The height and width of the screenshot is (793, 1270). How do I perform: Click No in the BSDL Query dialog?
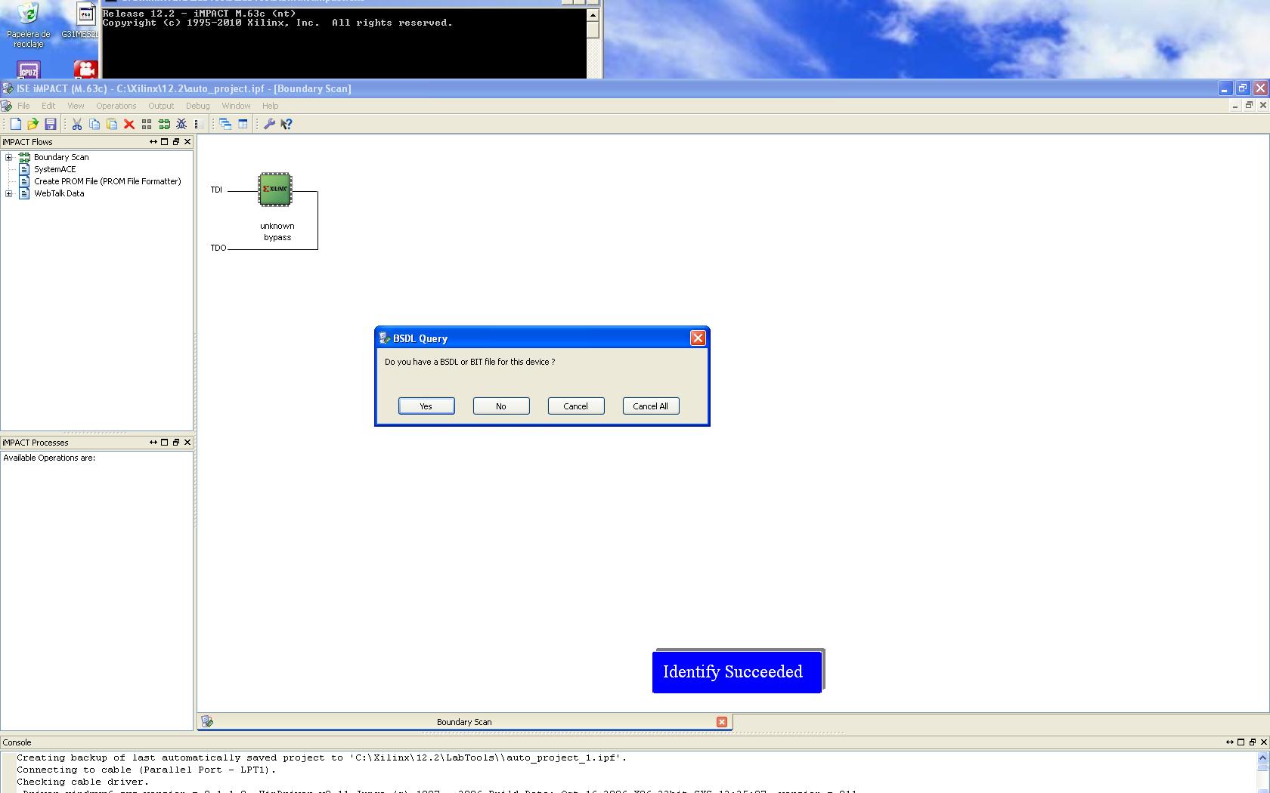pyautogui.click(x=501, y=406)
